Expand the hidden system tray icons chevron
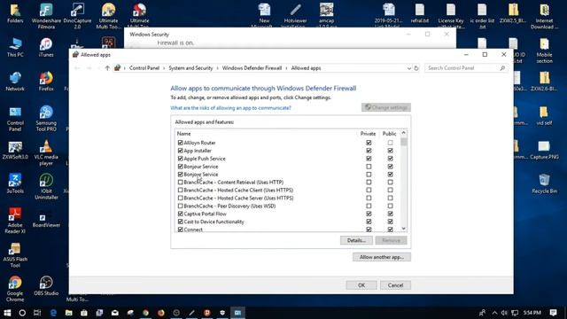 coord(494,313)
